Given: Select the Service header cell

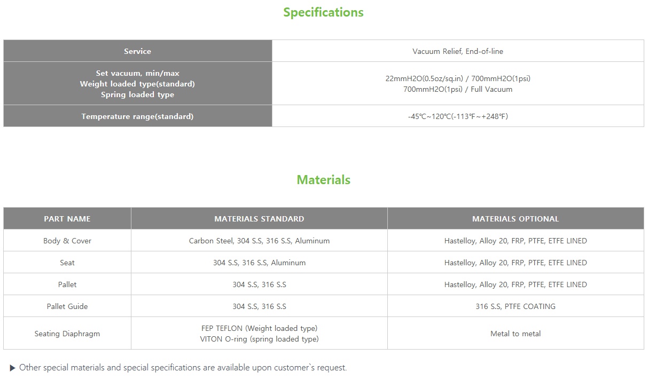Looking at the screenshot, I should coord(137,51).
